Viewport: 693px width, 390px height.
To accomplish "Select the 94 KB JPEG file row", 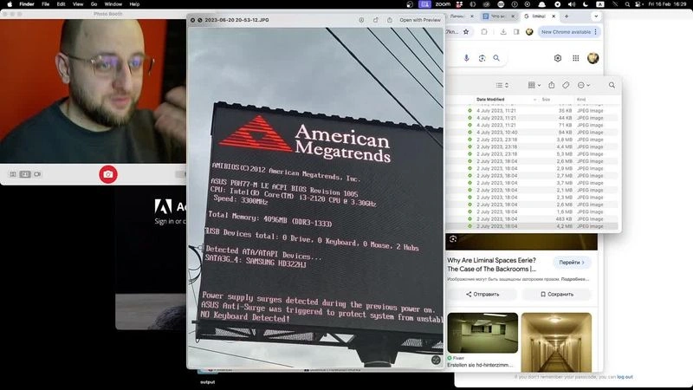I will [x=533, y=133].
